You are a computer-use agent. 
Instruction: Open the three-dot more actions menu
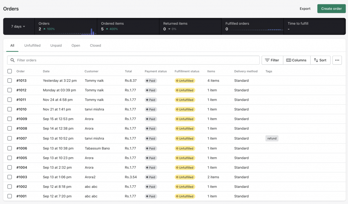point(337,60)
